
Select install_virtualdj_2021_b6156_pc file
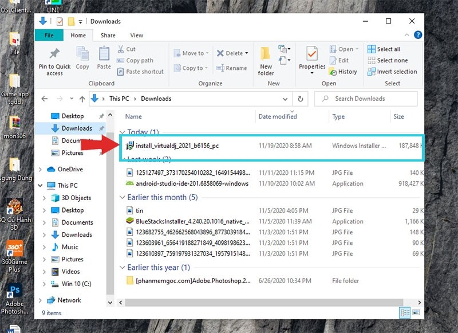pos(271,146)
